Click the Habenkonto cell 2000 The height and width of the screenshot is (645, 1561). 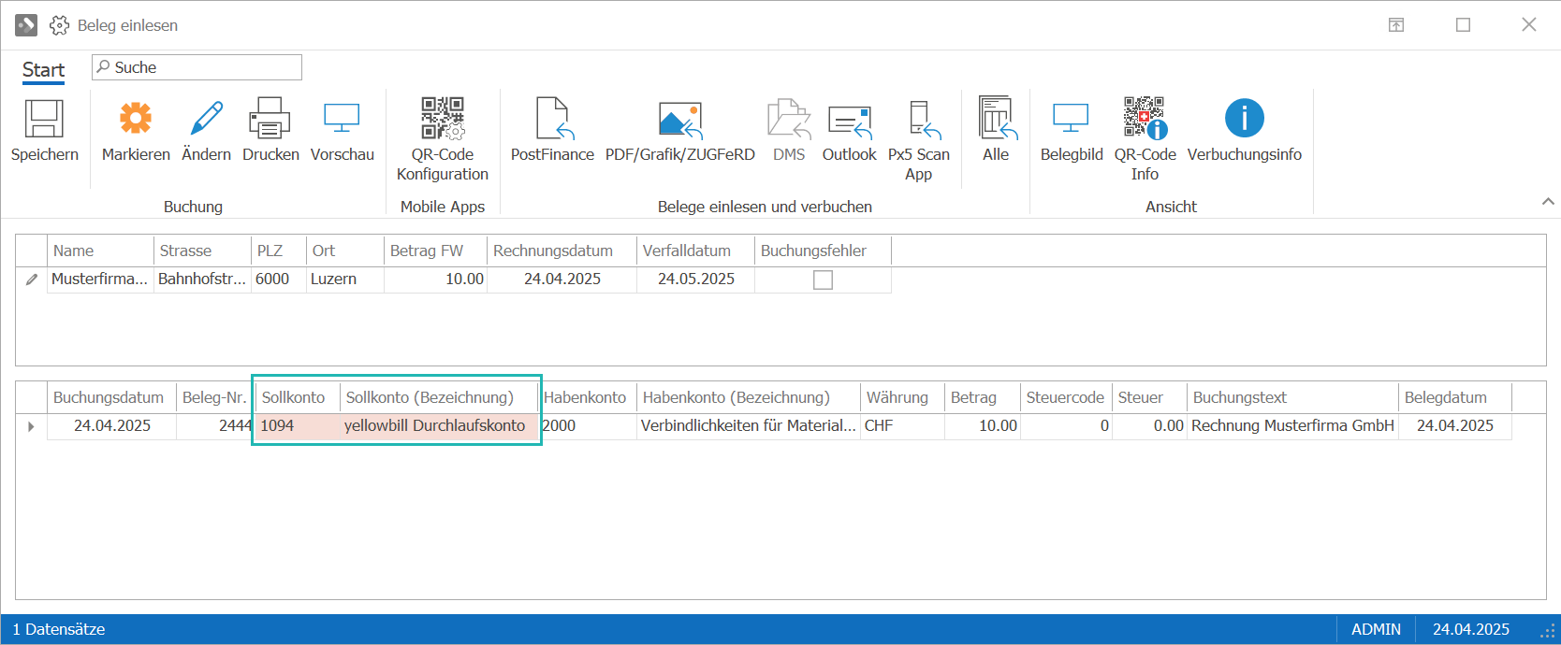coord(588,426)
